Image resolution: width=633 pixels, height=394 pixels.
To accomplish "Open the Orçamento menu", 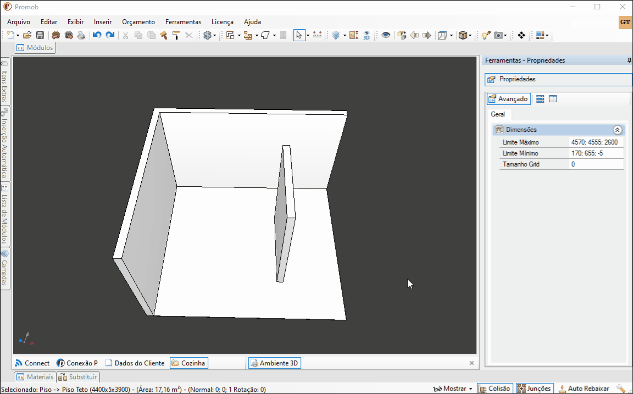I will 138,22.
